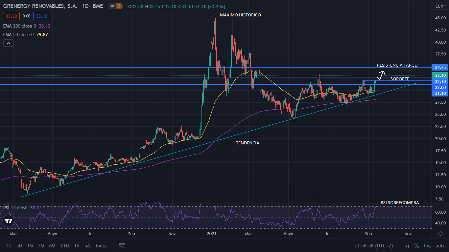449x252 pixels.
Task: Click the TradingView logo badge
Action: pyautogui.click(x=8, y=221)
